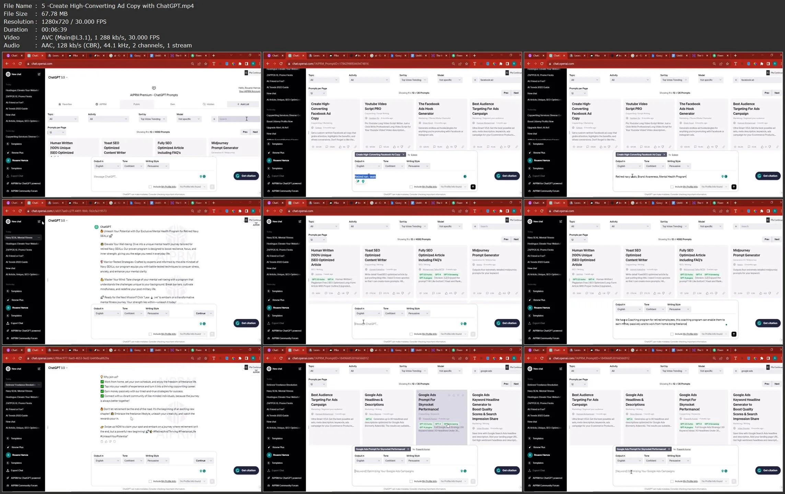Click Add List in AIPRM Premium frame
Screen dimensions: 785x494
point(243,104)
